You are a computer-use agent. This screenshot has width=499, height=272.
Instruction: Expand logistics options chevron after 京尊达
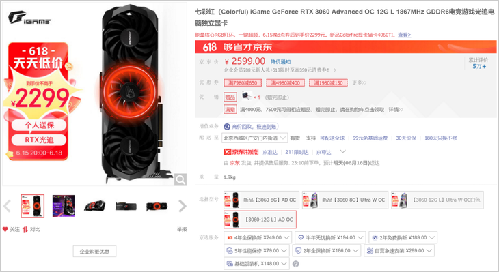click(342, 151)
